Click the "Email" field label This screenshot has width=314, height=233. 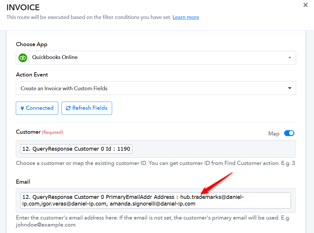[x=23, y=182]
